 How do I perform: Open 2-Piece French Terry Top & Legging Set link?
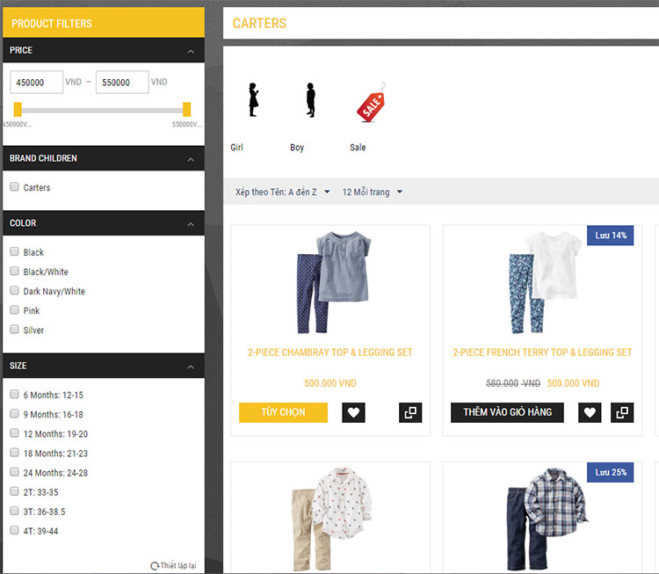point(542,352)
